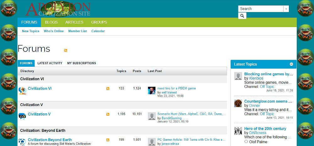View Klenbios profile link
Viewport: 314px width, 146px height.
(x=256, y=78)
